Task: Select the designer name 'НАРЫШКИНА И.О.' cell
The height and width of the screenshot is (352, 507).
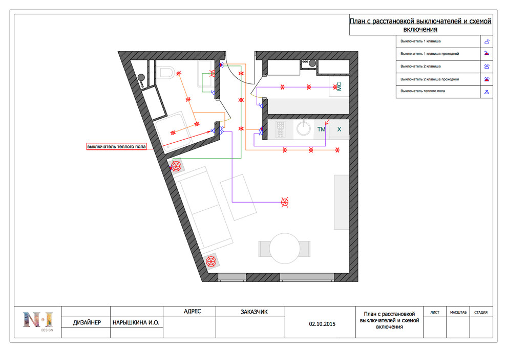Action: coord(137,323)
